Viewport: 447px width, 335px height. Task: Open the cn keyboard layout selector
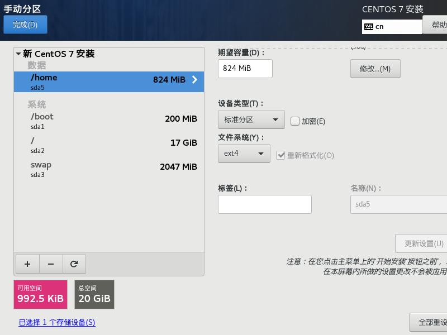tap(391, 26)
